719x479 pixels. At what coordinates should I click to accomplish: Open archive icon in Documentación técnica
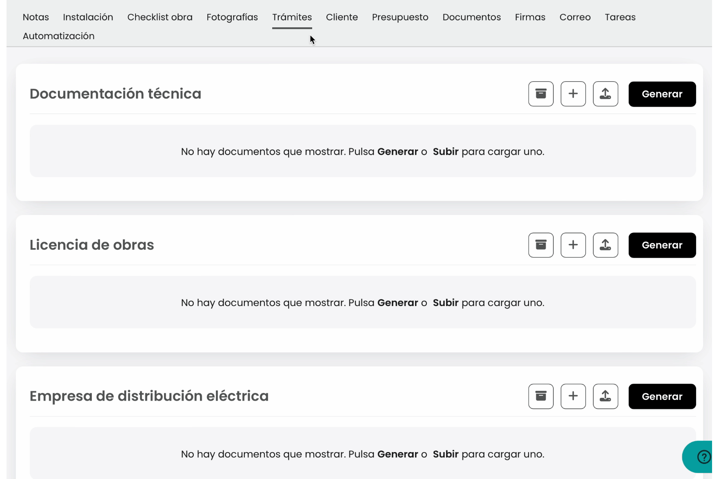pos(541,94)
